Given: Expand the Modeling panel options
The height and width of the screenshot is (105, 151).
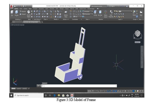Looking at the screenshot, I should tap(18, 19).
